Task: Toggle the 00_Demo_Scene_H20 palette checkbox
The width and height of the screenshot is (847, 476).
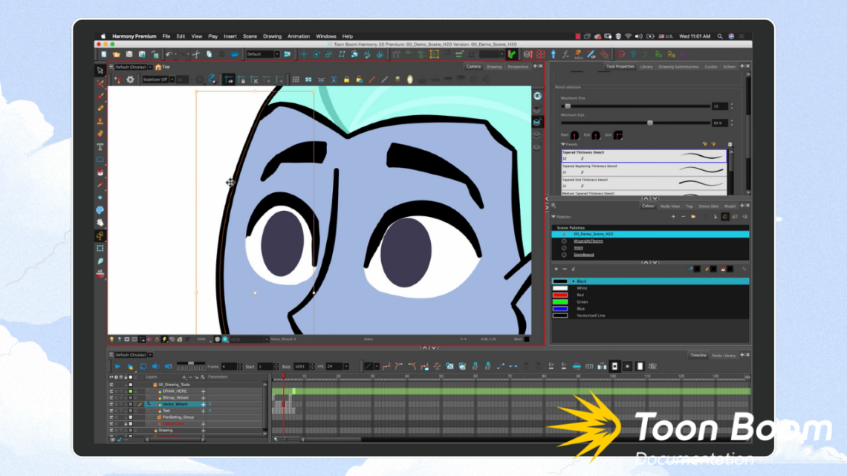Action: click(564, 234)
